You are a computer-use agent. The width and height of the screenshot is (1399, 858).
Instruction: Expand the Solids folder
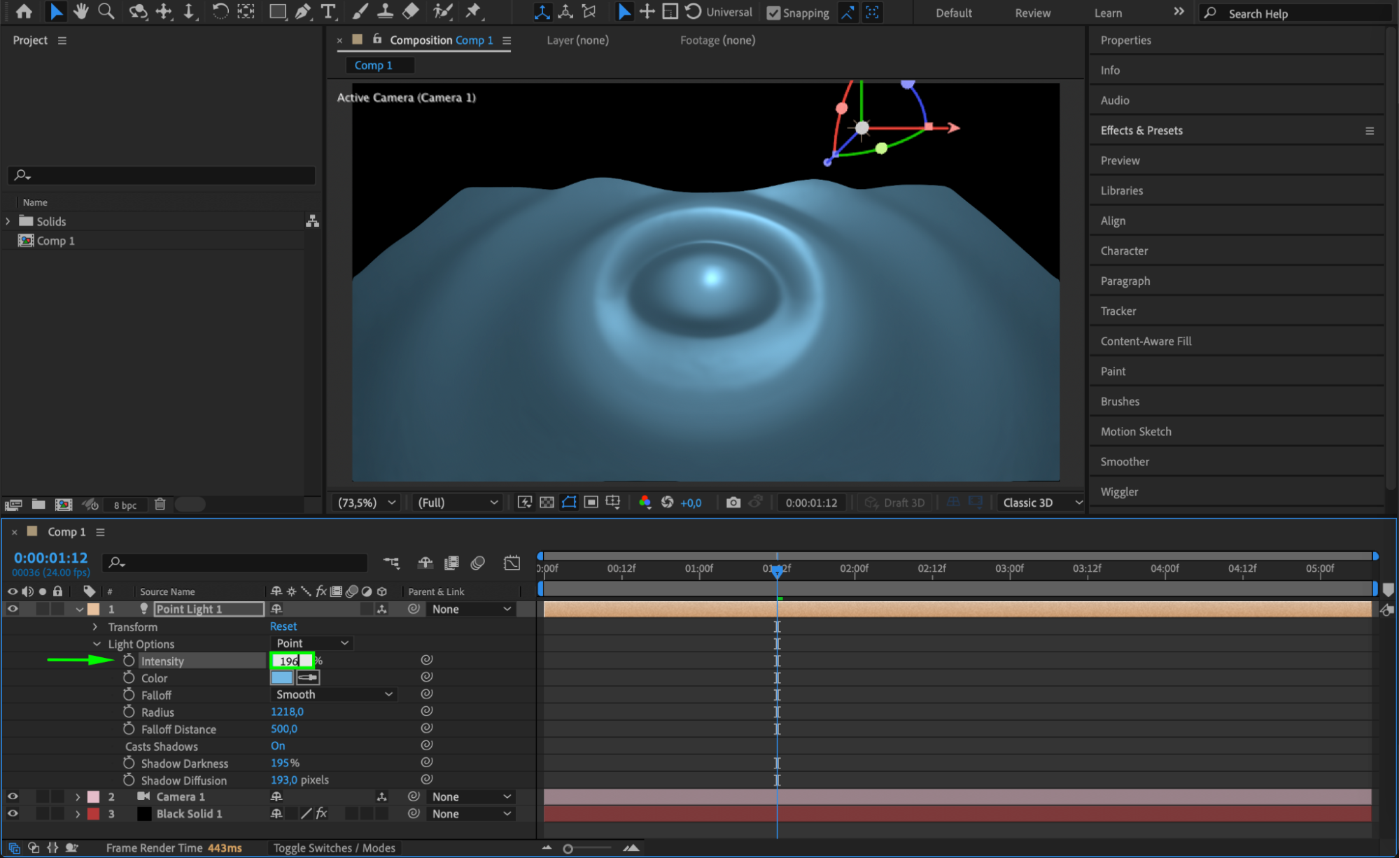(x=8, y=221)
